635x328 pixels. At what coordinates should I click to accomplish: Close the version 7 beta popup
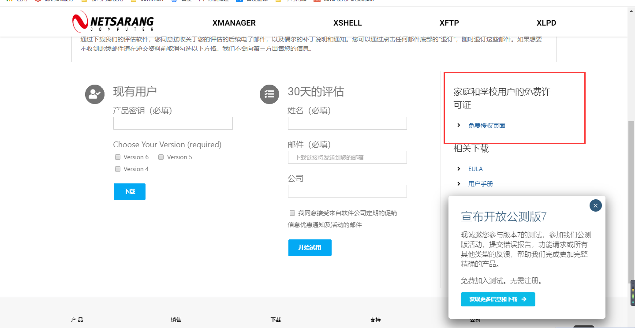[x=595, y=205]
